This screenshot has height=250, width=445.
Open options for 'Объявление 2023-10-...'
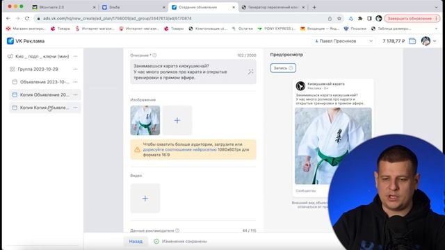point(76,82)
